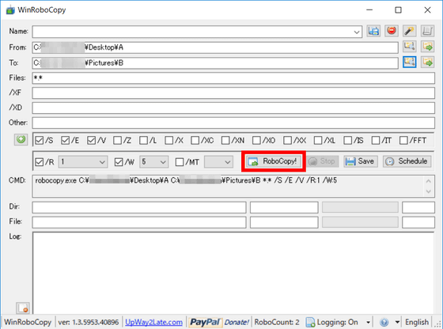Uncheck the /S switch checkbox
This screenshot has width=443, height=329.
[40, 140]
